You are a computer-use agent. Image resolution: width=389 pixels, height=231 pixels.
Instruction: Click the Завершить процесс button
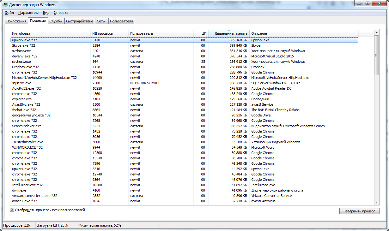[x=359, y=211]
